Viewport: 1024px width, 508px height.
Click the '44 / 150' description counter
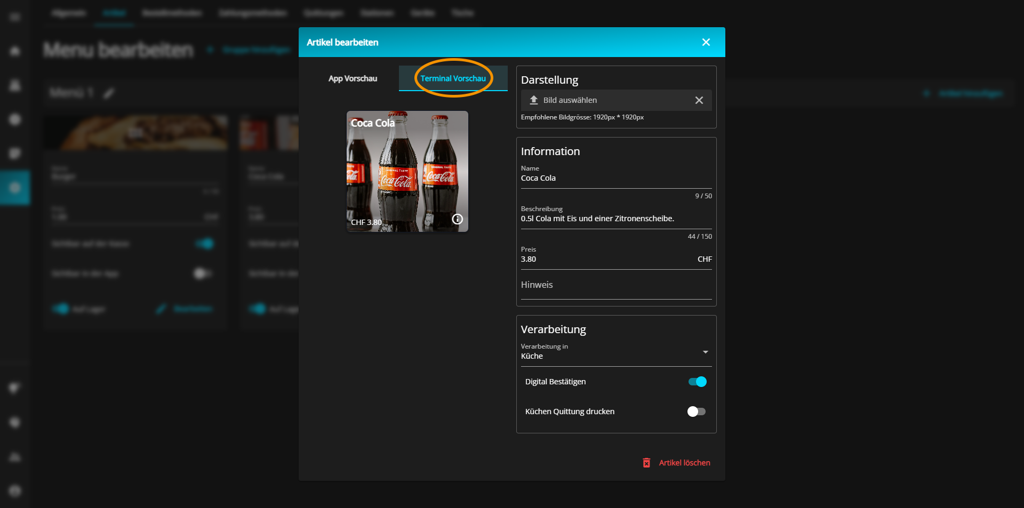click(x=700, y=236)
